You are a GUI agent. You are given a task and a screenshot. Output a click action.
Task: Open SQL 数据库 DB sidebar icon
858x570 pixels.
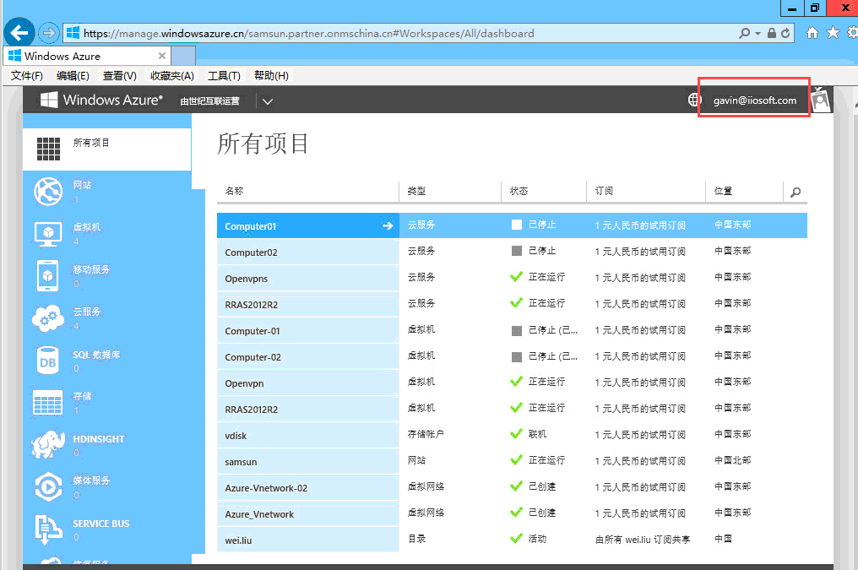[x=47, y=361]
